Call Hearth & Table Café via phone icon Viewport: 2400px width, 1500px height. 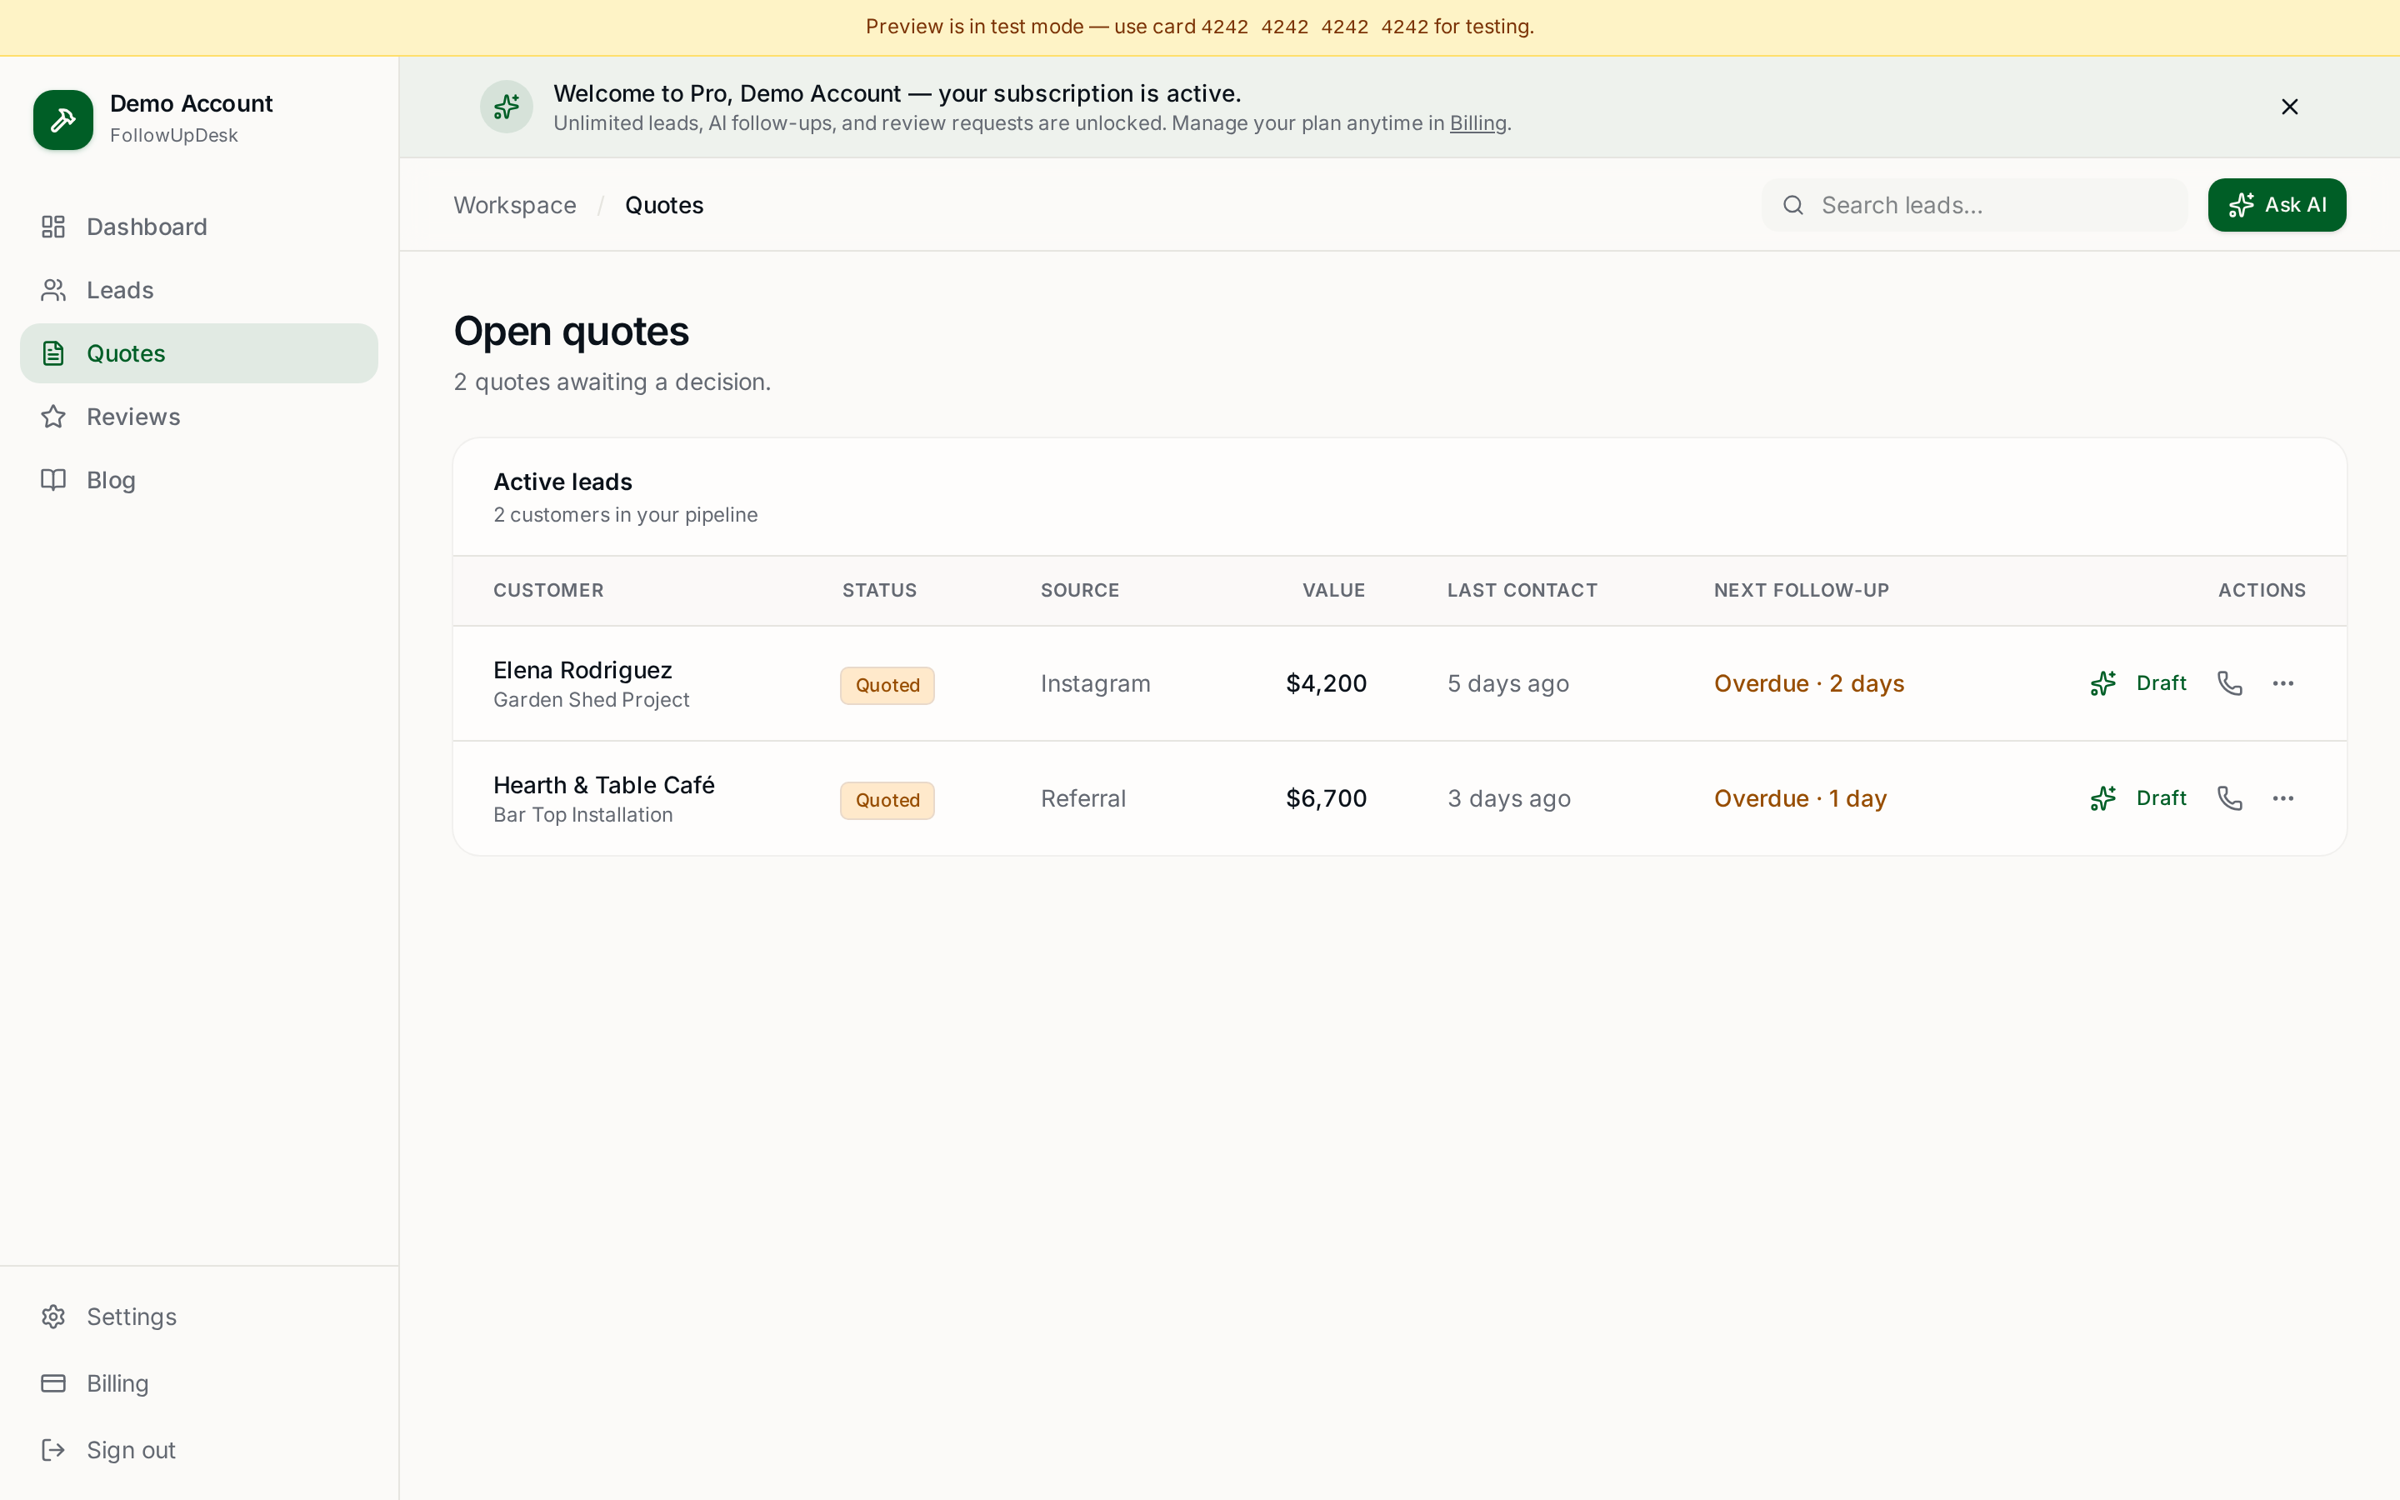tap(2229, 798)
